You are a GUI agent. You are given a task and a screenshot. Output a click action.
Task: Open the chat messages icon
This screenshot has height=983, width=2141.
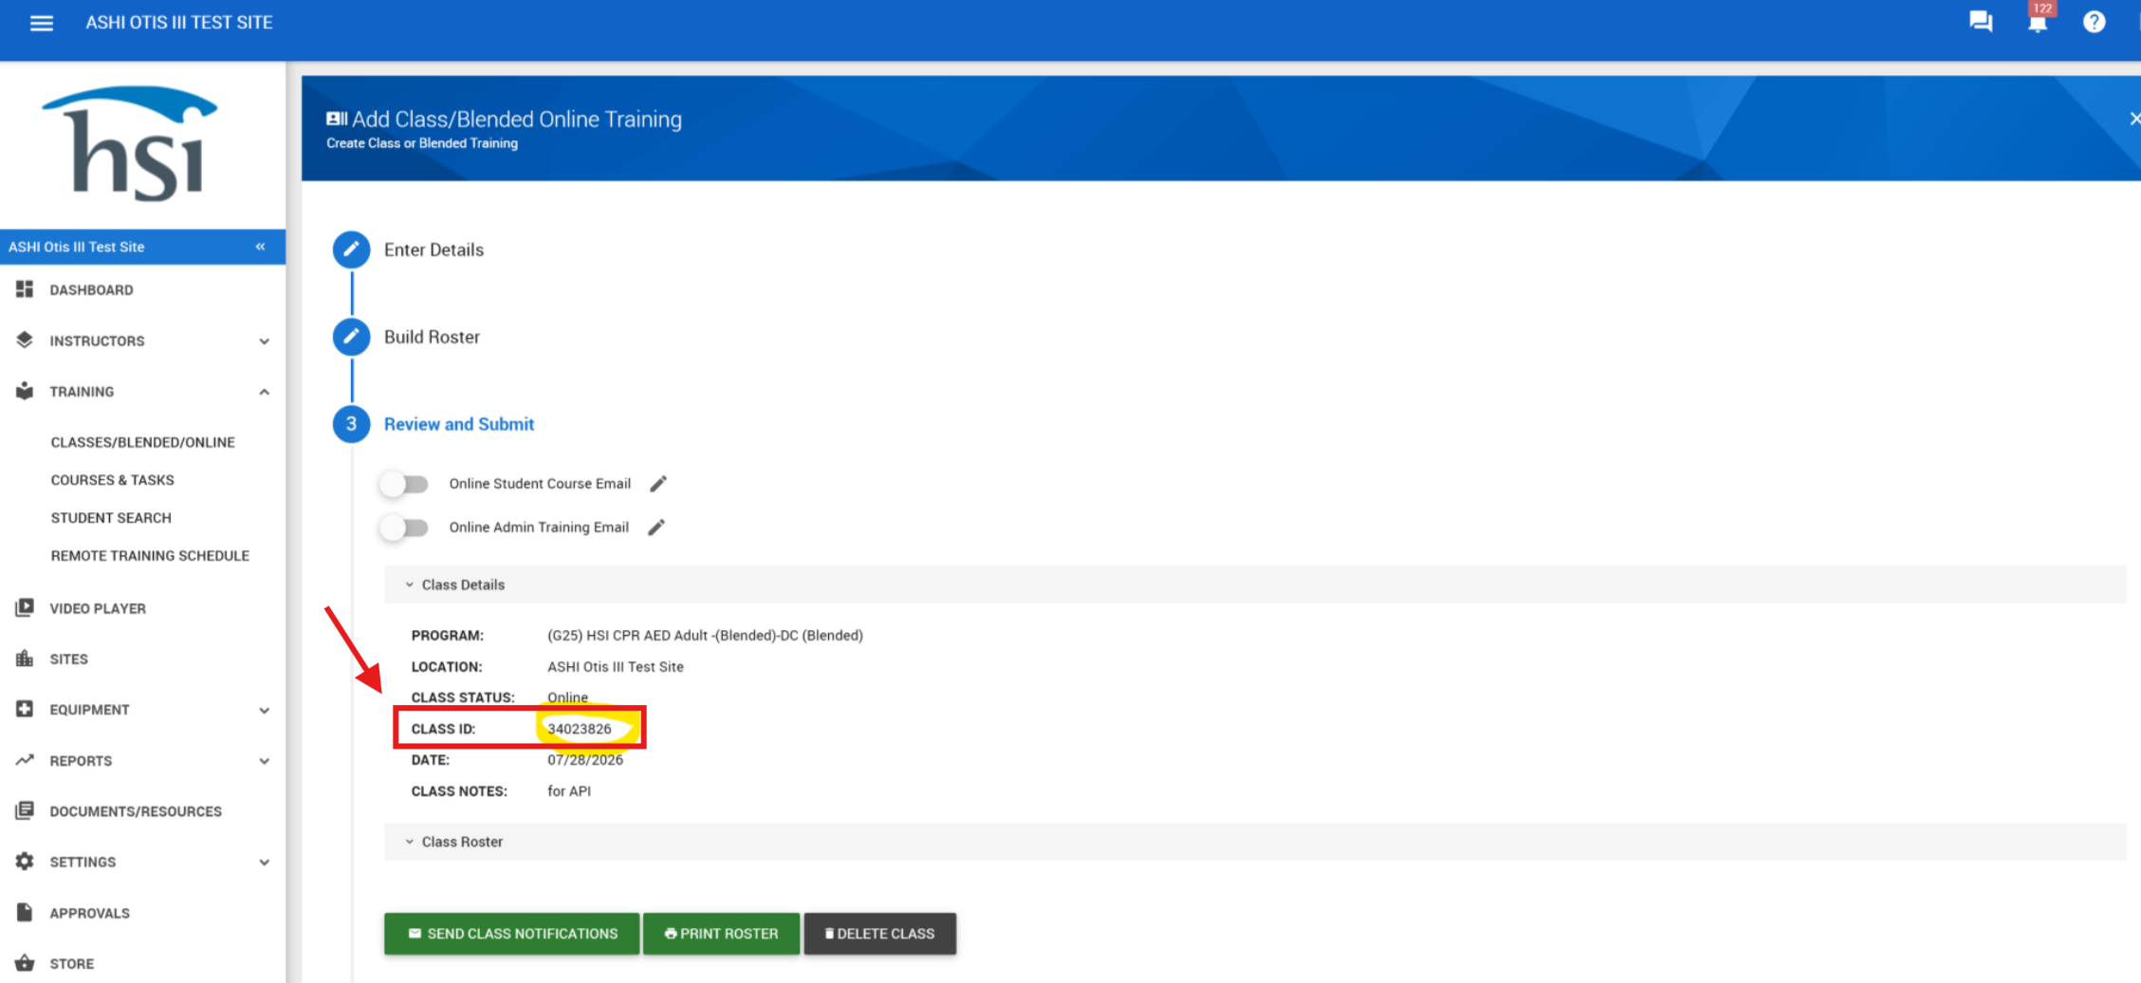tap(1981, 22)
